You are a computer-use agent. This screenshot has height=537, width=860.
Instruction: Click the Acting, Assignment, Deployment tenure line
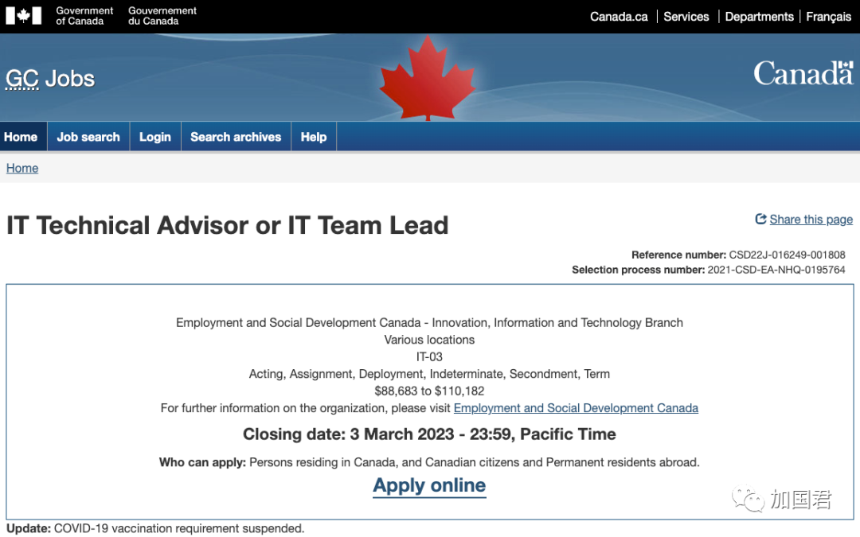pyautogui.click(x=429, y=374)
